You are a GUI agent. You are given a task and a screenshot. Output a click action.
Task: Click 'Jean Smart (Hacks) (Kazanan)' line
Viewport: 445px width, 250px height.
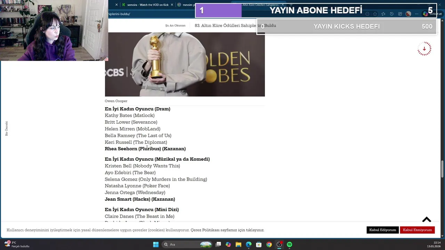140,199
